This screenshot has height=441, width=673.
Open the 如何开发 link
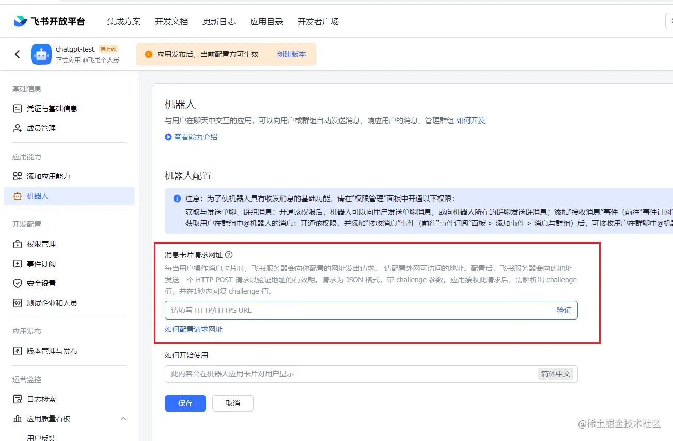(x=471, y=120)
